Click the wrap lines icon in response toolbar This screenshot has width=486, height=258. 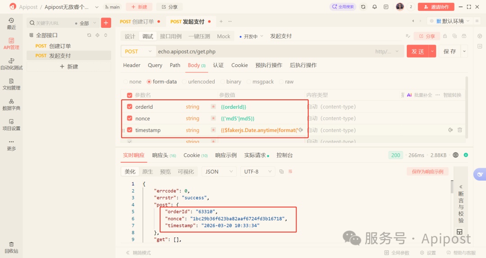click(x=290, y=171)
